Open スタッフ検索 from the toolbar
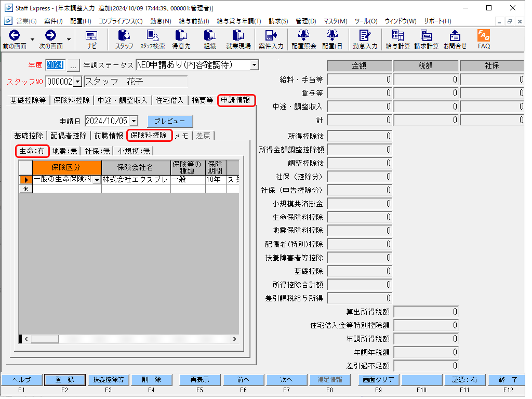The image size is (532, 399). pyautogui.click(x=152, y=39)
